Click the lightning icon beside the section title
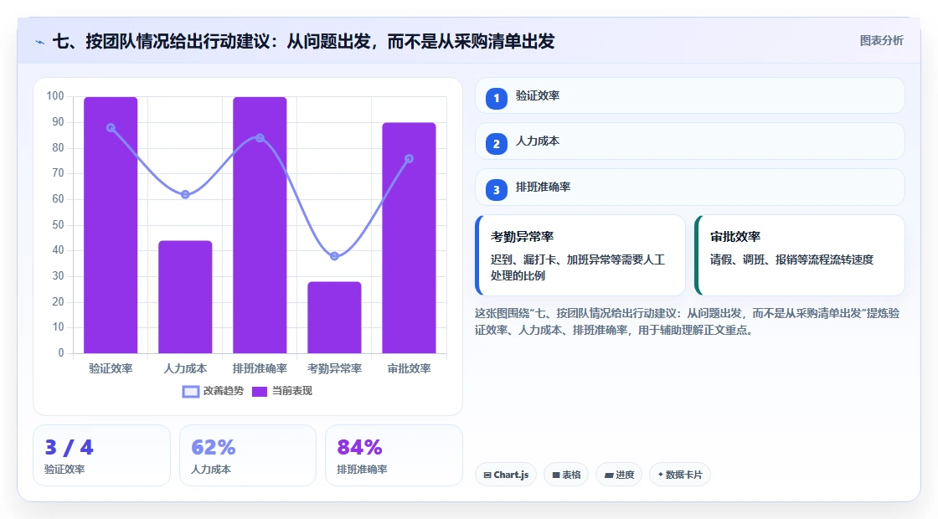The height and width of the screenshot is (519, 938). pos(40,42)
